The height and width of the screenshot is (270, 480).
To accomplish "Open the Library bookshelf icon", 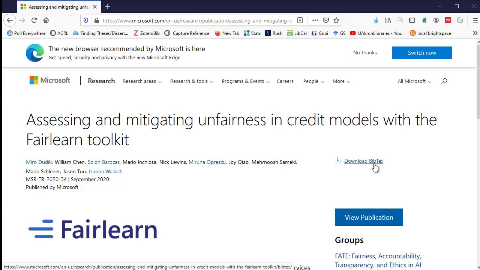I will (x=388, y=20).
